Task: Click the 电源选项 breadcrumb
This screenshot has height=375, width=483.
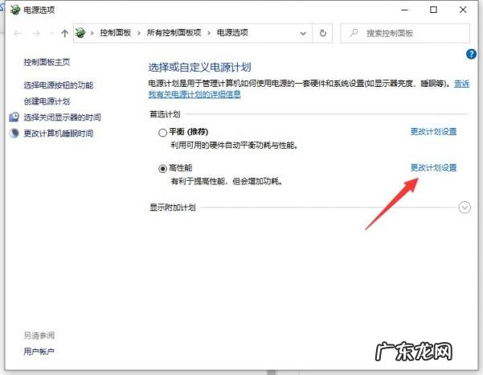Action: coord(232,32)
